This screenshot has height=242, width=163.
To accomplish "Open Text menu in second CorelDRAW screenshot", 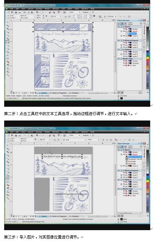I will point(63,132).
